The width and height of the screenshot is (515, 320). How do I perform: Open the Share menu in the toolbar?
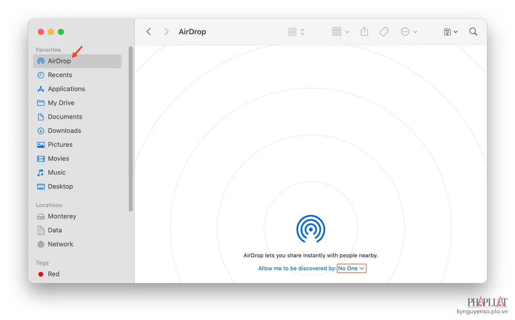click(x=364, y=31)
